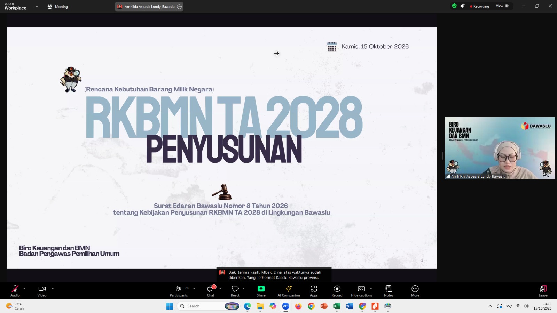Open AI Companion
The height and width of the screenshot is (313, 557).
pyautogui.click(x=289, y=291)
